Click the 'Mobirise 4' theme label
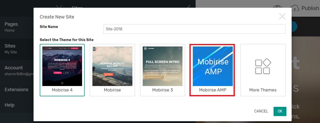 [62, 90]
